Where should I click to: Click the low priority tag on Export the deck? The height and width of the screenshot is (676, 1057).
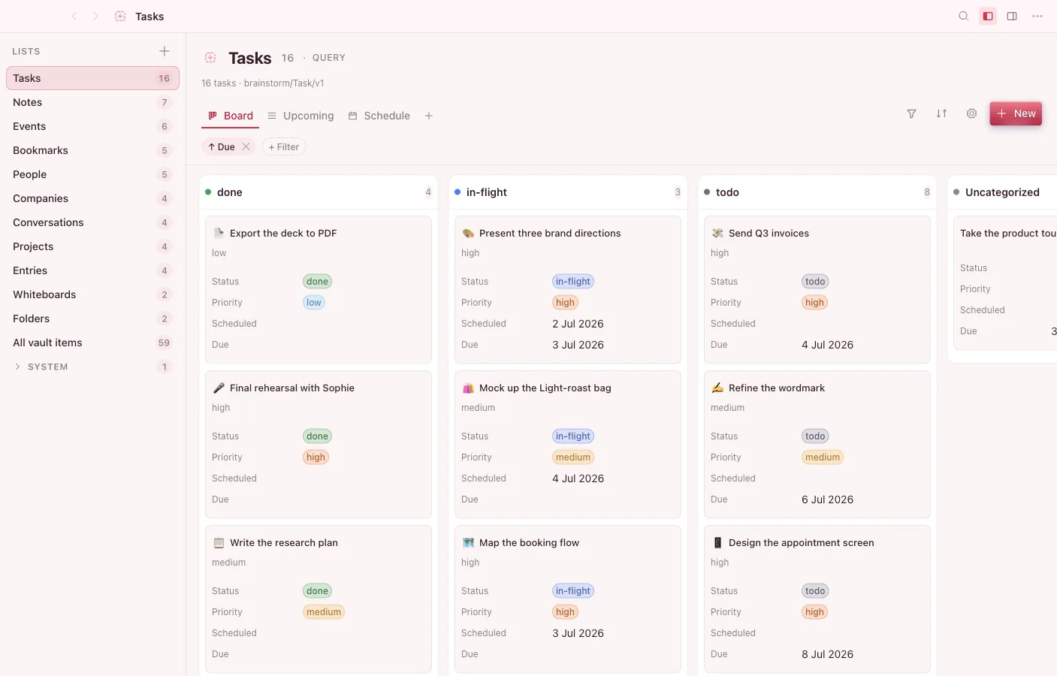314,303
